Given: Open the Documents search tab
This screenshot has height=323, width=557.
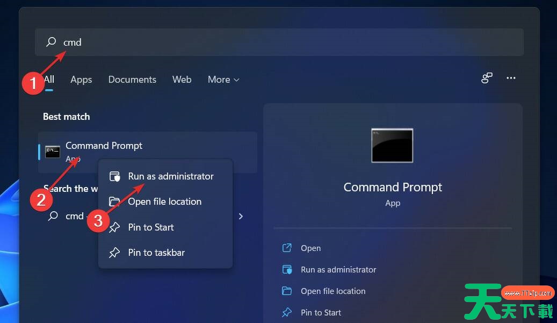Looking at the screenshot, I should pyautogui.click(x=132, y=80).
